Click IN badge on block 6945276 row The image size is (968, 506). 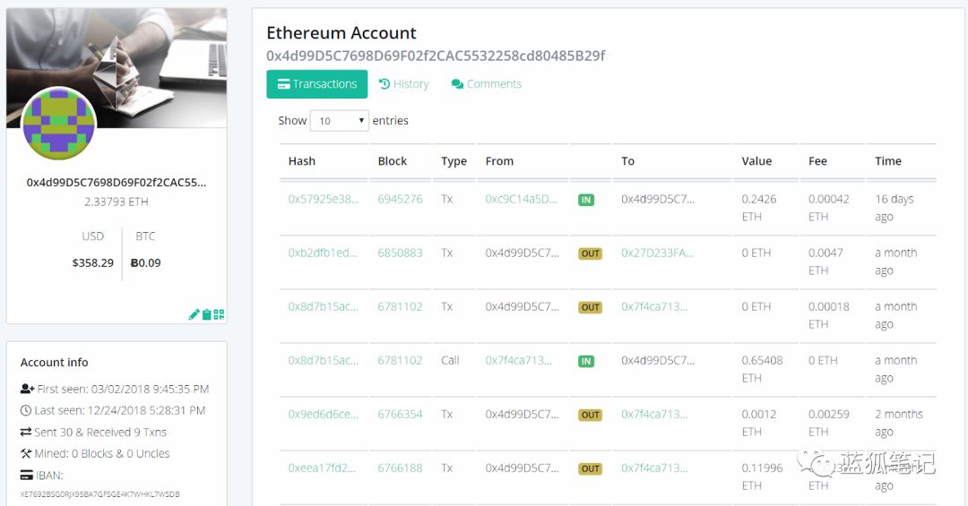[x=586, y=200]
